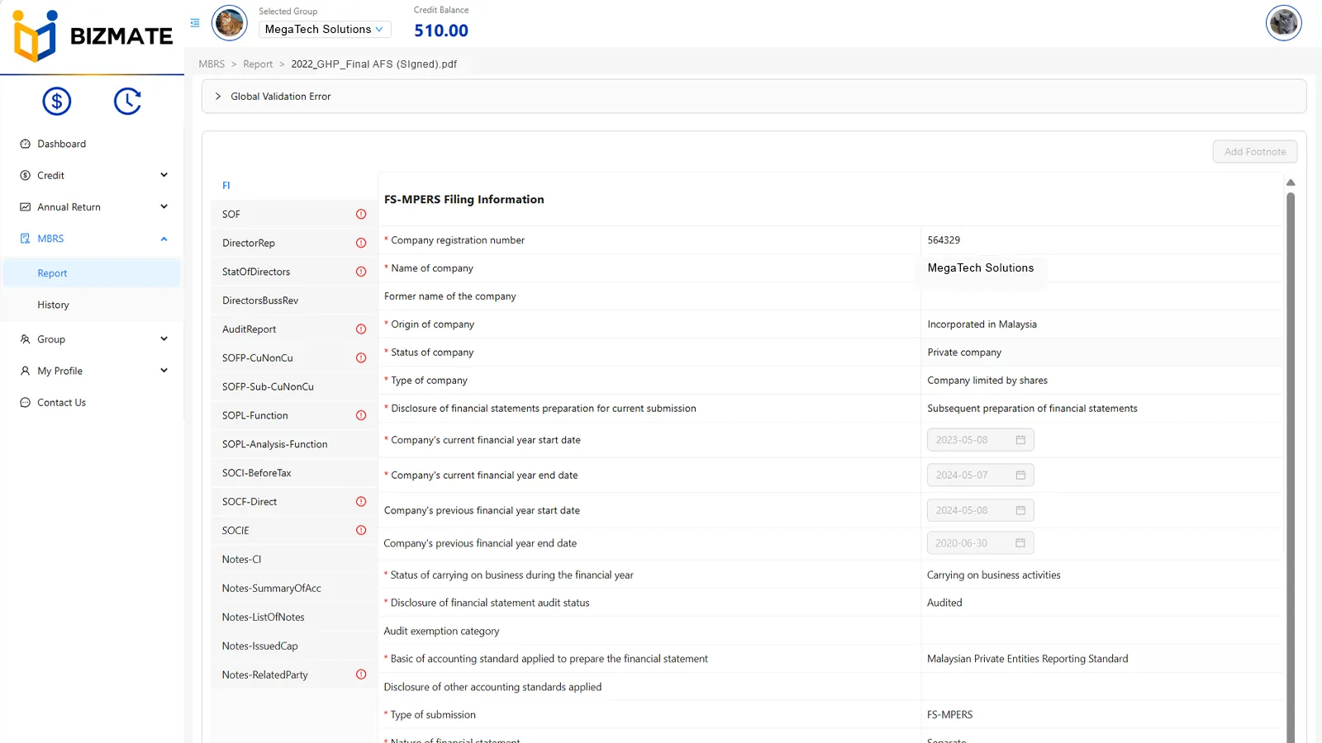
Task: Open the MegaTech Solutions group dropdown
Action: point(325,30)
